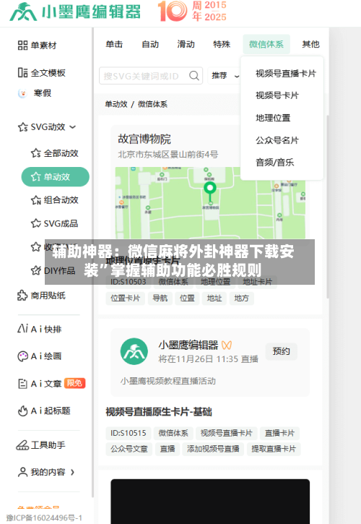The image size is (361, 524).
Task: Click the 地址 tag
Action: pyautogui.click(x=214, y=298)
